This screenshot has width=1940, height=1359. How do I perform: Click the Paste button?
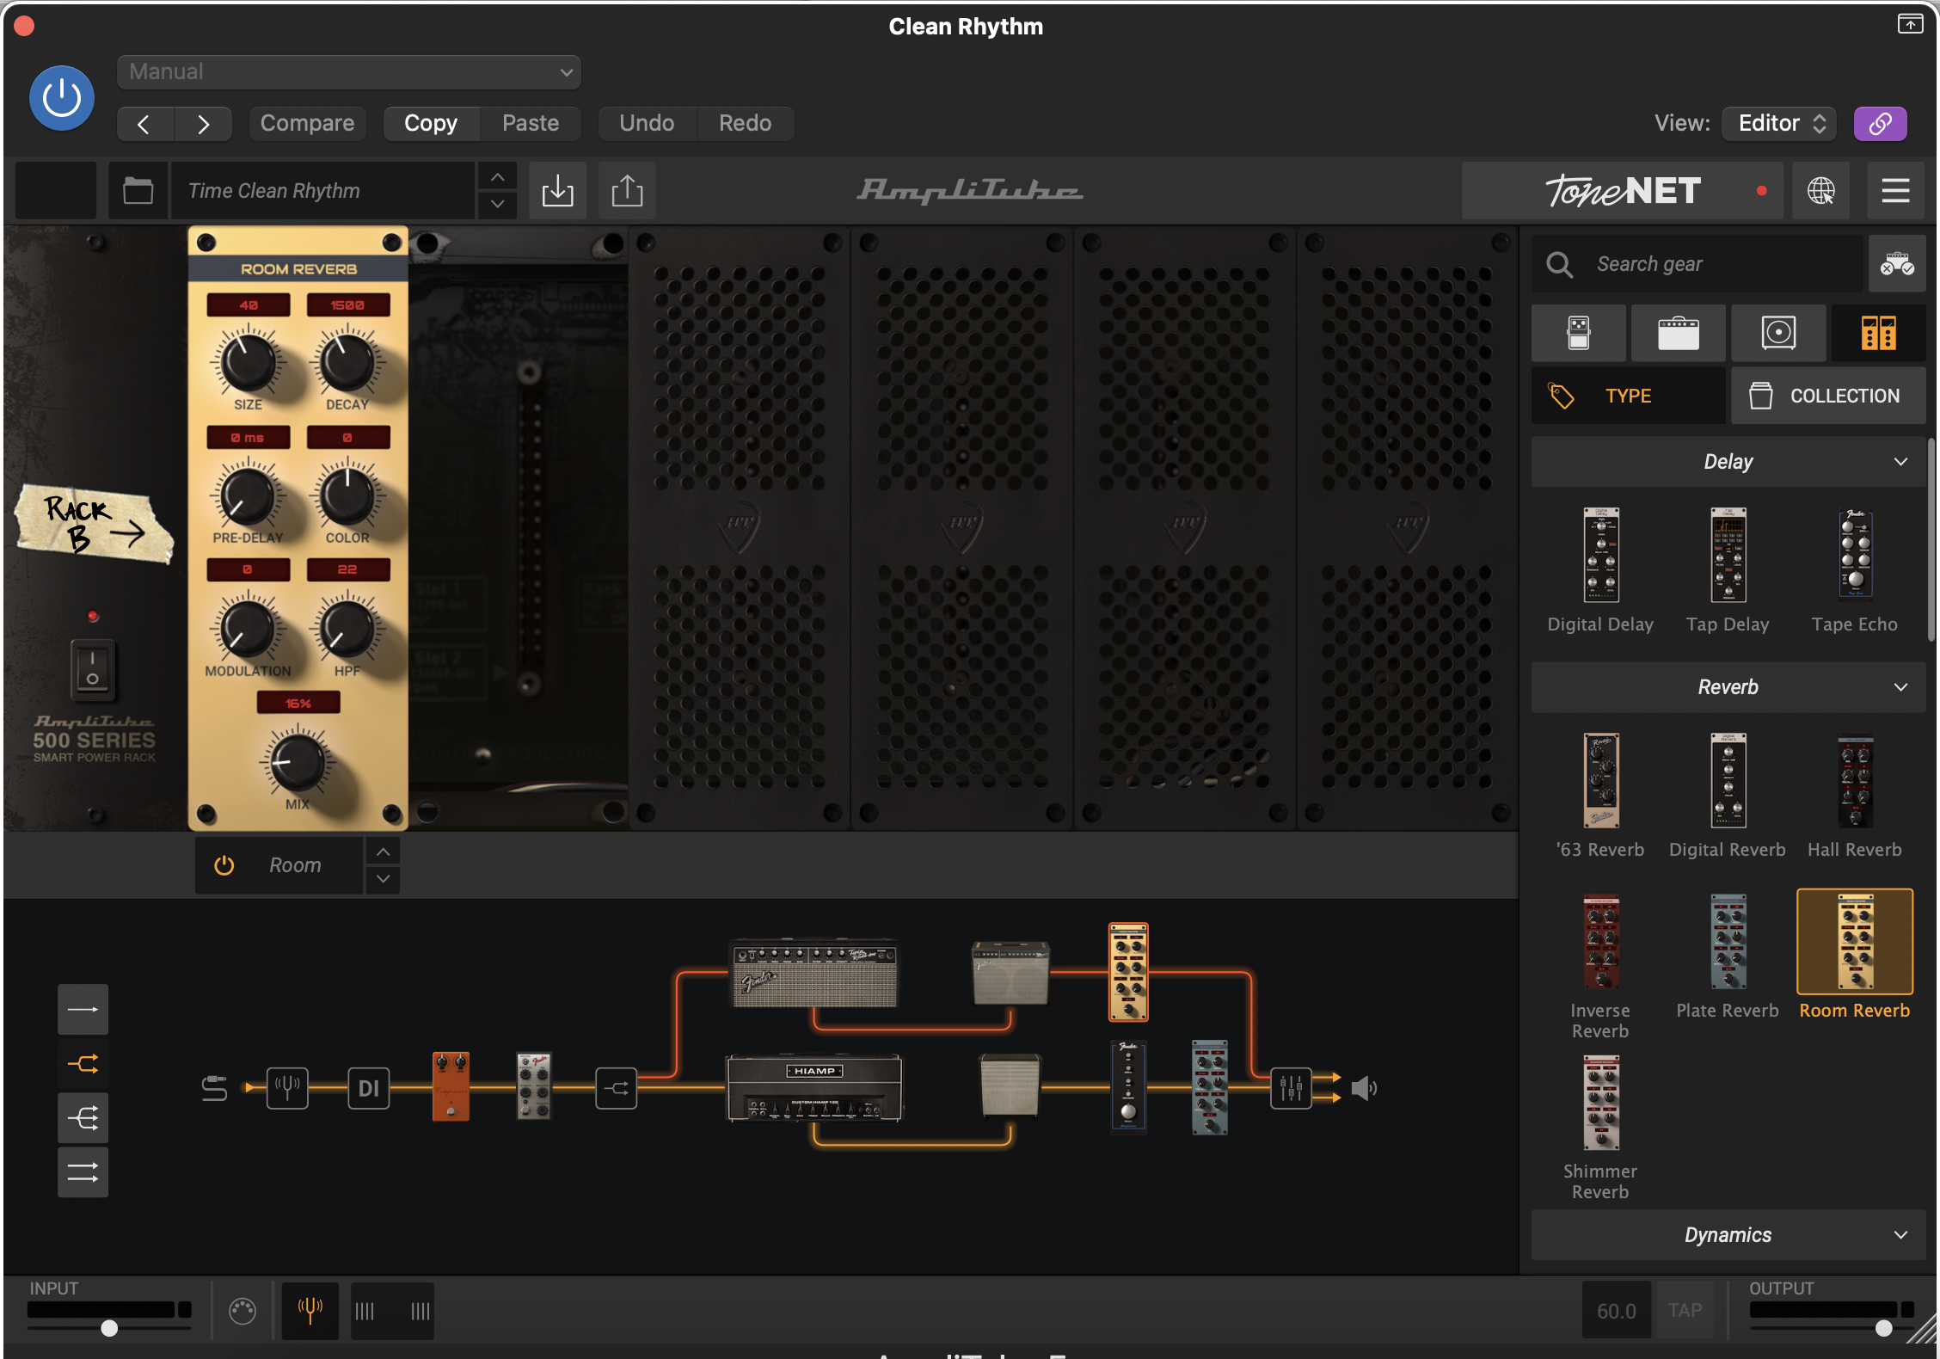tap(531, 124)
